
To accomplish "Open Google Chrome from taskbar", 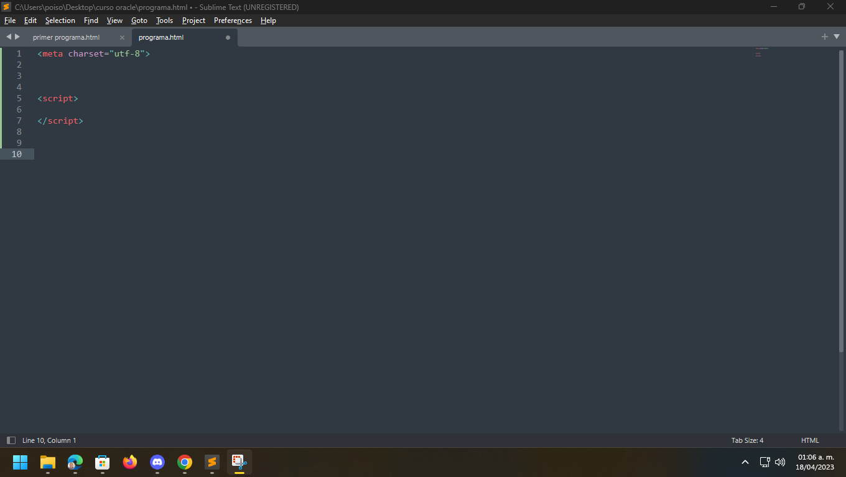I will click(185, 462).
